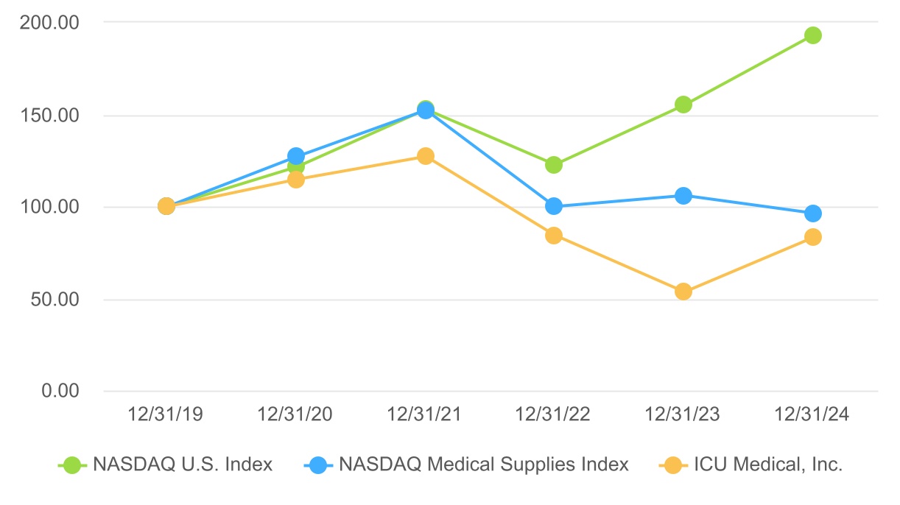Click the orange data point at 12/31/22

click(x=554, y=236)
